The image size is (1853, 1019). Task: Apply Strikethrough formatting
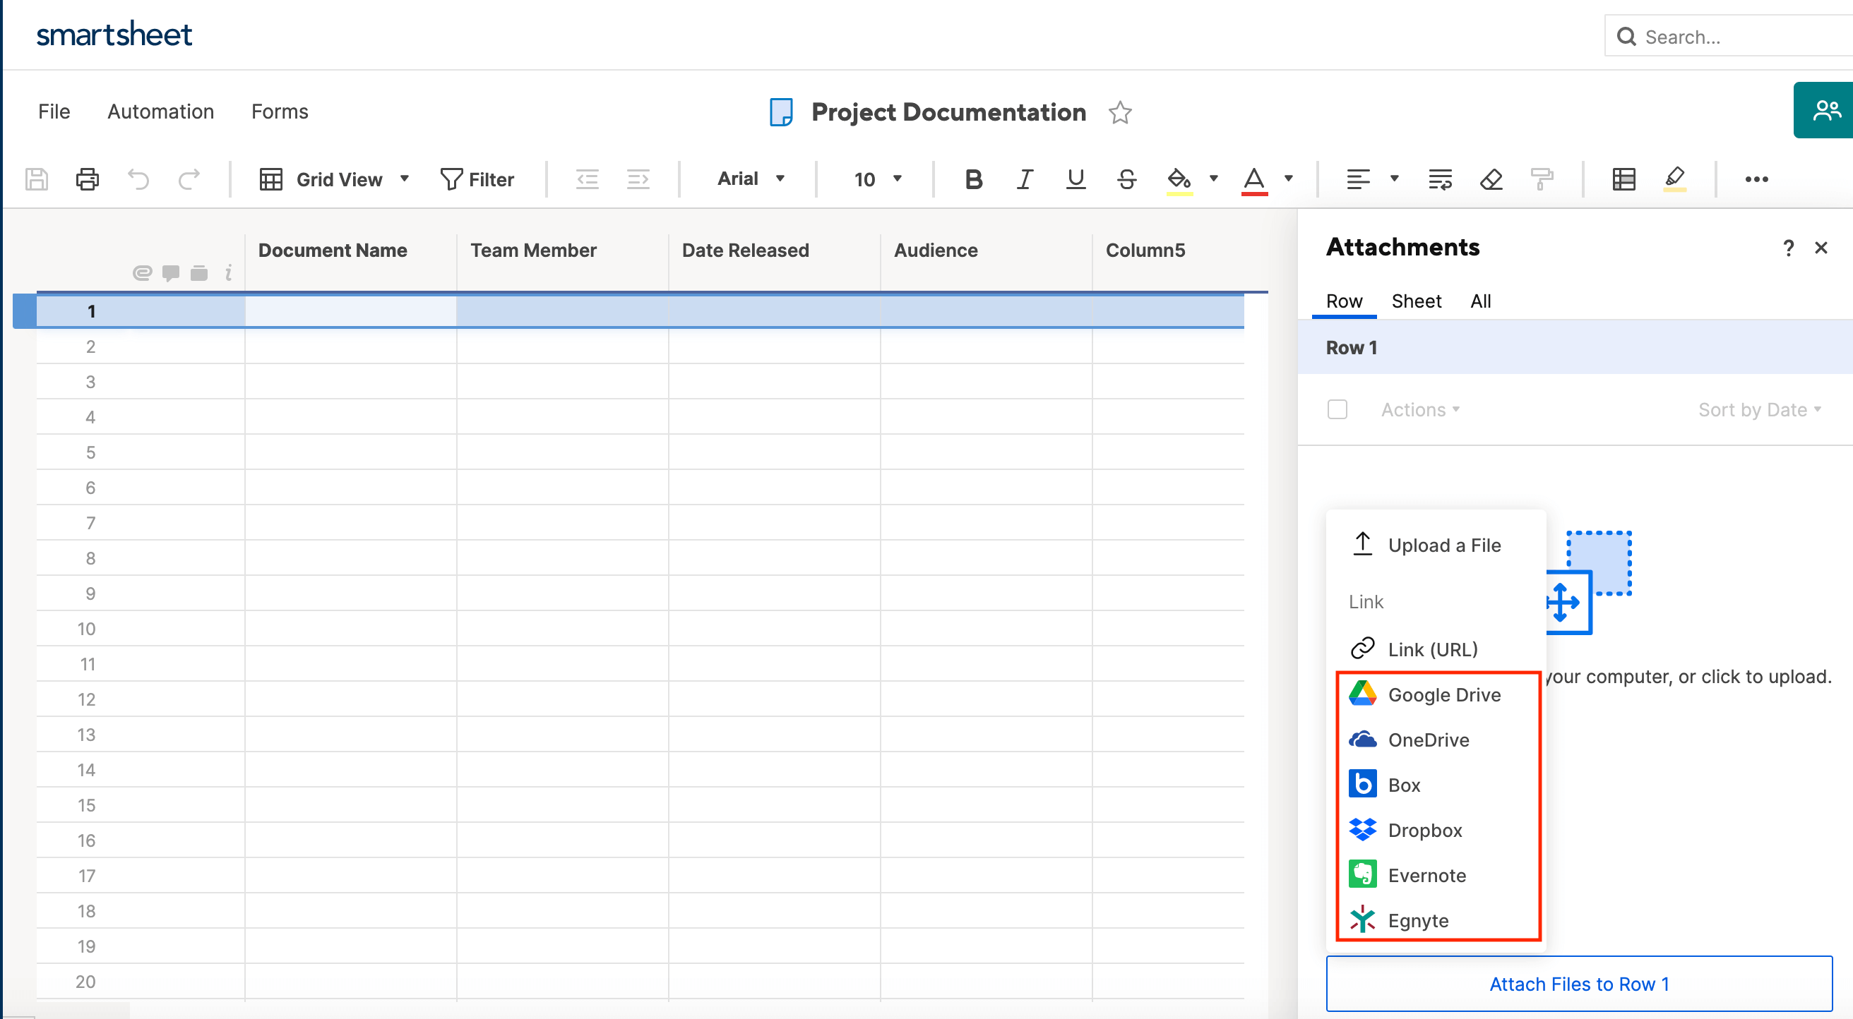point(1126,179)
